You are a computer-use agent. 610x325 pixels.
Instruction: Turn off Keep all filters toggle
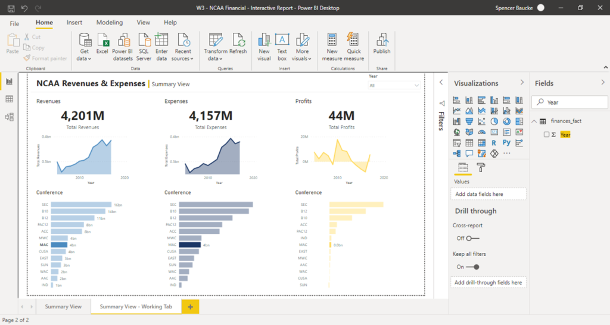pos(472,267)
